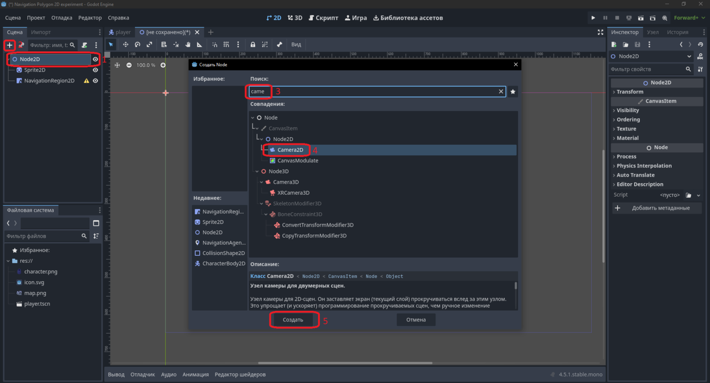The width and height of the screenshot is (710, 383).
Task: Toggle FileSystem split view mode
Action: (96, 223)
